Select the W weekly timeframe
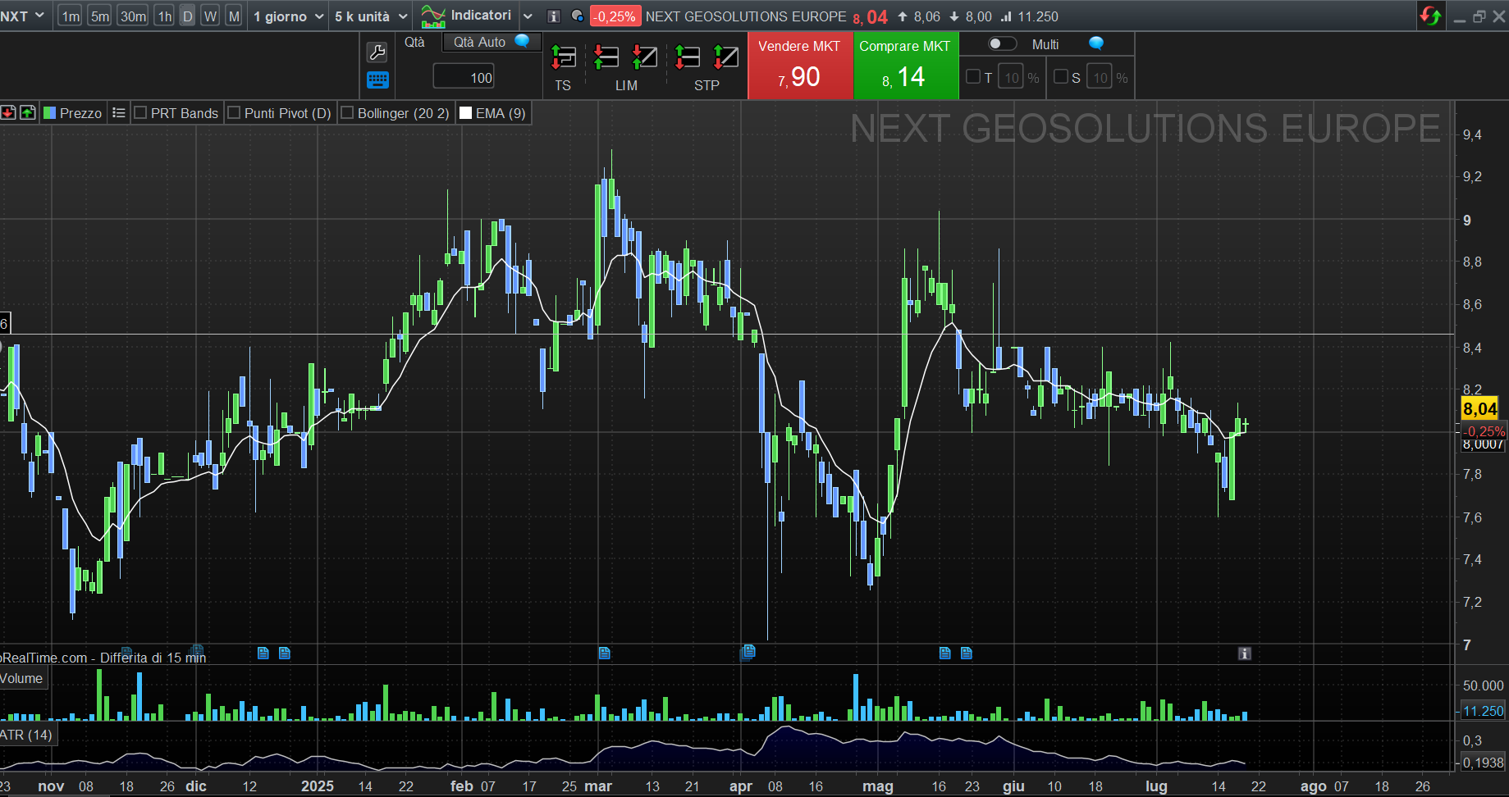 210,16
